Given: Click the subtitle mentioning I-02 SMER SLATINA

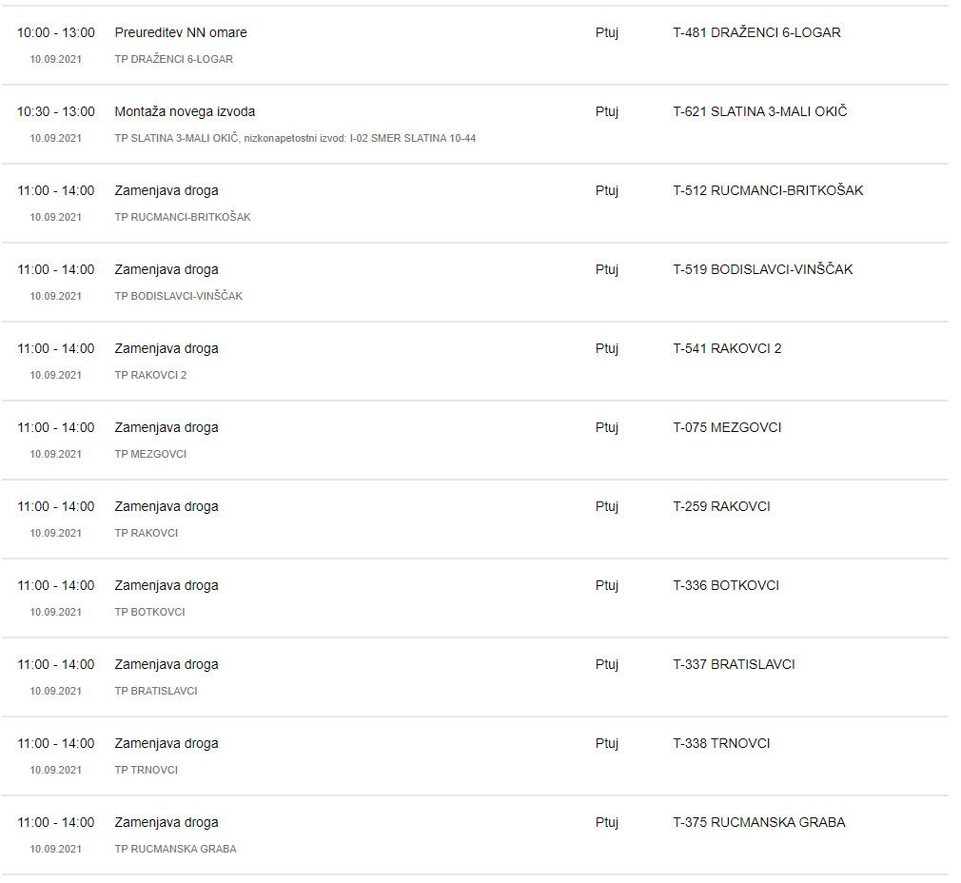Looking at the screenshot, I should 295,138.
